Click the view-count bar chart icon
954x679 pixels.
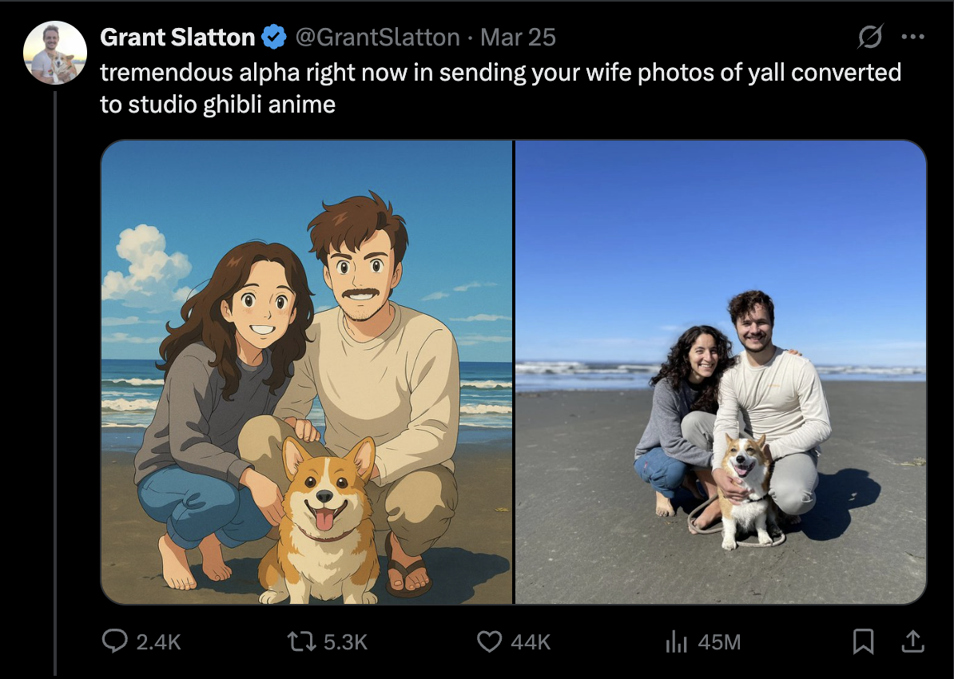[678, 641]
